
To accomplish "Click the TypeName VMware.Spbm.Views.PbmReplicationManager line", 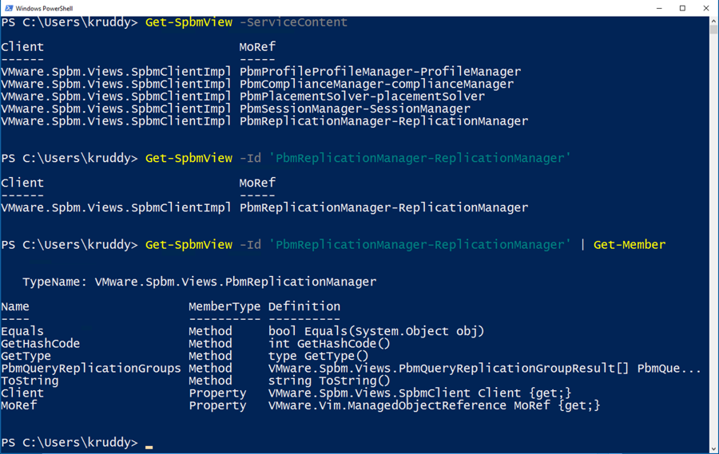I will pyautogui.click(x=199, y=282).
